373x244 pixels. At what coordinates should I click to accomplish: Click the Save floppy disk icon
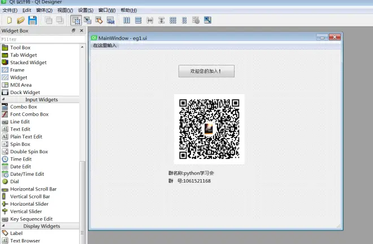32,20
